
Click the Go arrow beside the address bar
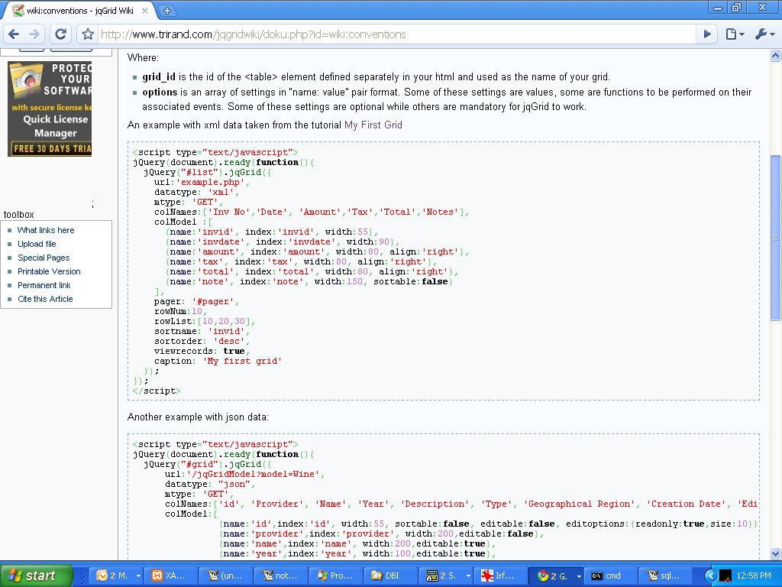click(x=707, y=34)
